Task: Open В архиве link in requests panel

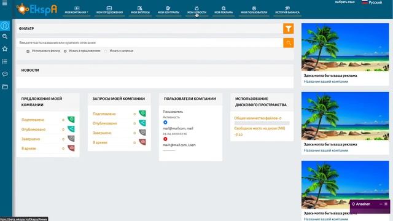Action: [100, 142]
